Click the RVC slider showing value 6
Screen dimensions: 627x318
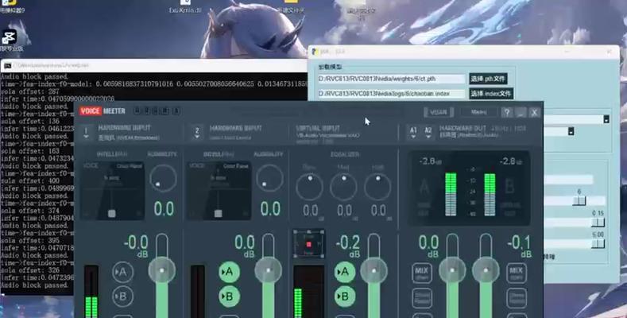pos(579,200)
